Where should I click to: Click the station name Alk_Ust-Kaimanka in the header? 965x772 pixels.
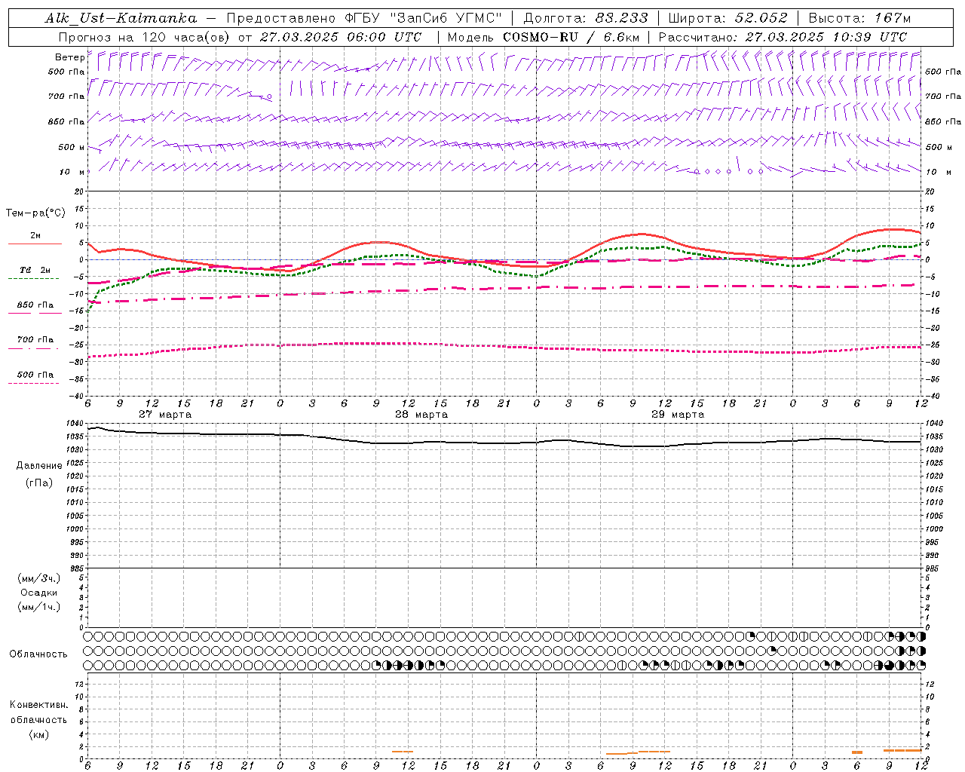(x=121, y=18)
